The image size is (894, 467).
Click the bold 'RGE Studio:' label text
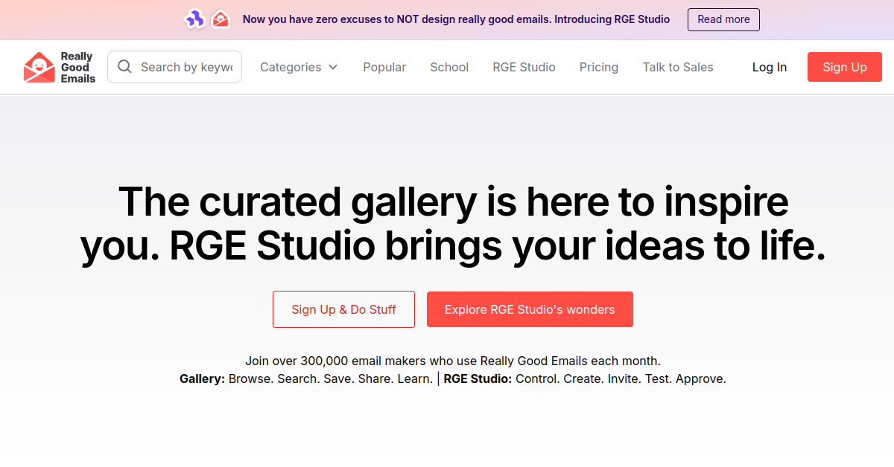[478, 379]
